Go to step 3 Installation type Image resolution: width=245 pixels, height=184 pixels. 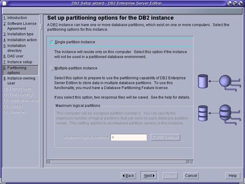tap(19, 34)
